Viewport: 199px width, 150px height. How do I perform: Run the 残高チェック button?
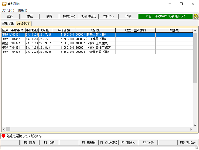pyautogui.click(x=69, y=16)
